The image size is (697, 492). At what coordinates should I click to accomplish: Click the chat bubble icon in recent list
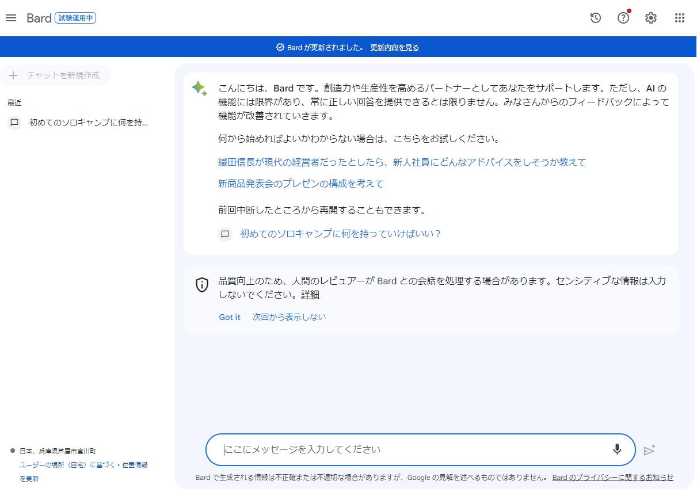click(x=15, y=123)
